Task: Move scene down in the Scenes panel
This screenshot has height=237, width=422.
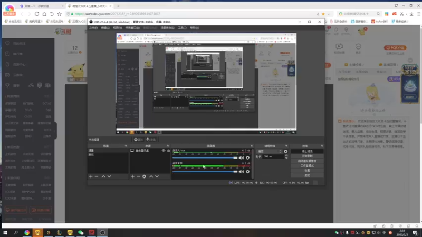Action: [x=109, y=176]
